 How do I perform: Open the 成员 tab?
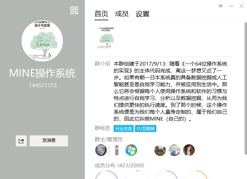coord(122,14)
